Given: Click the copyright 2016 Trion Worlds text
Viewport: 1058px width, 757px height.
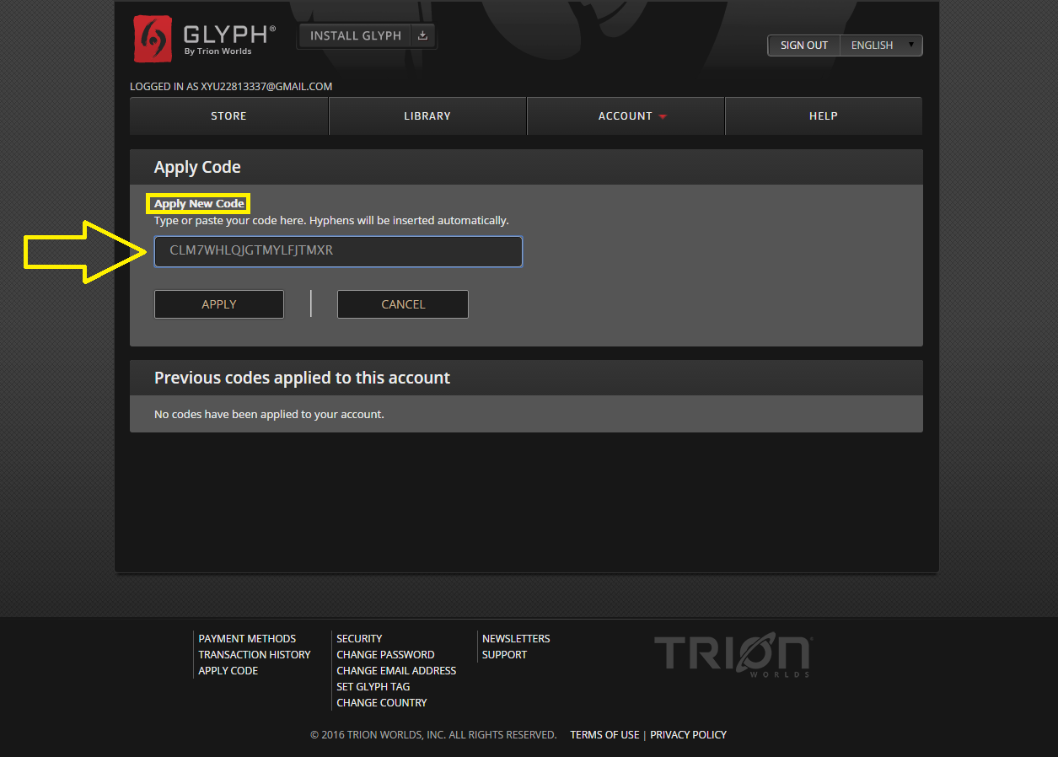Looking at the screenshot, I should tap(433, 735).
